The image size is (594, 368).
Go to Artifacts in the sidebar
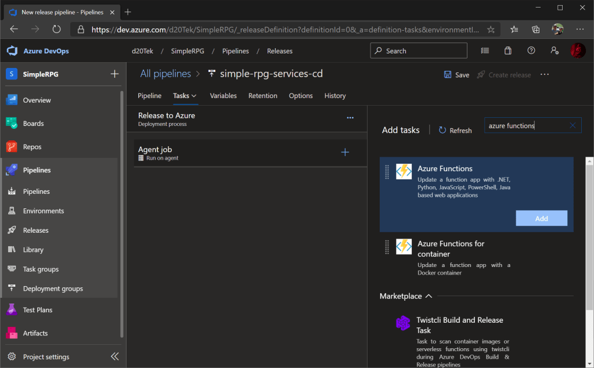pos(35,333)
